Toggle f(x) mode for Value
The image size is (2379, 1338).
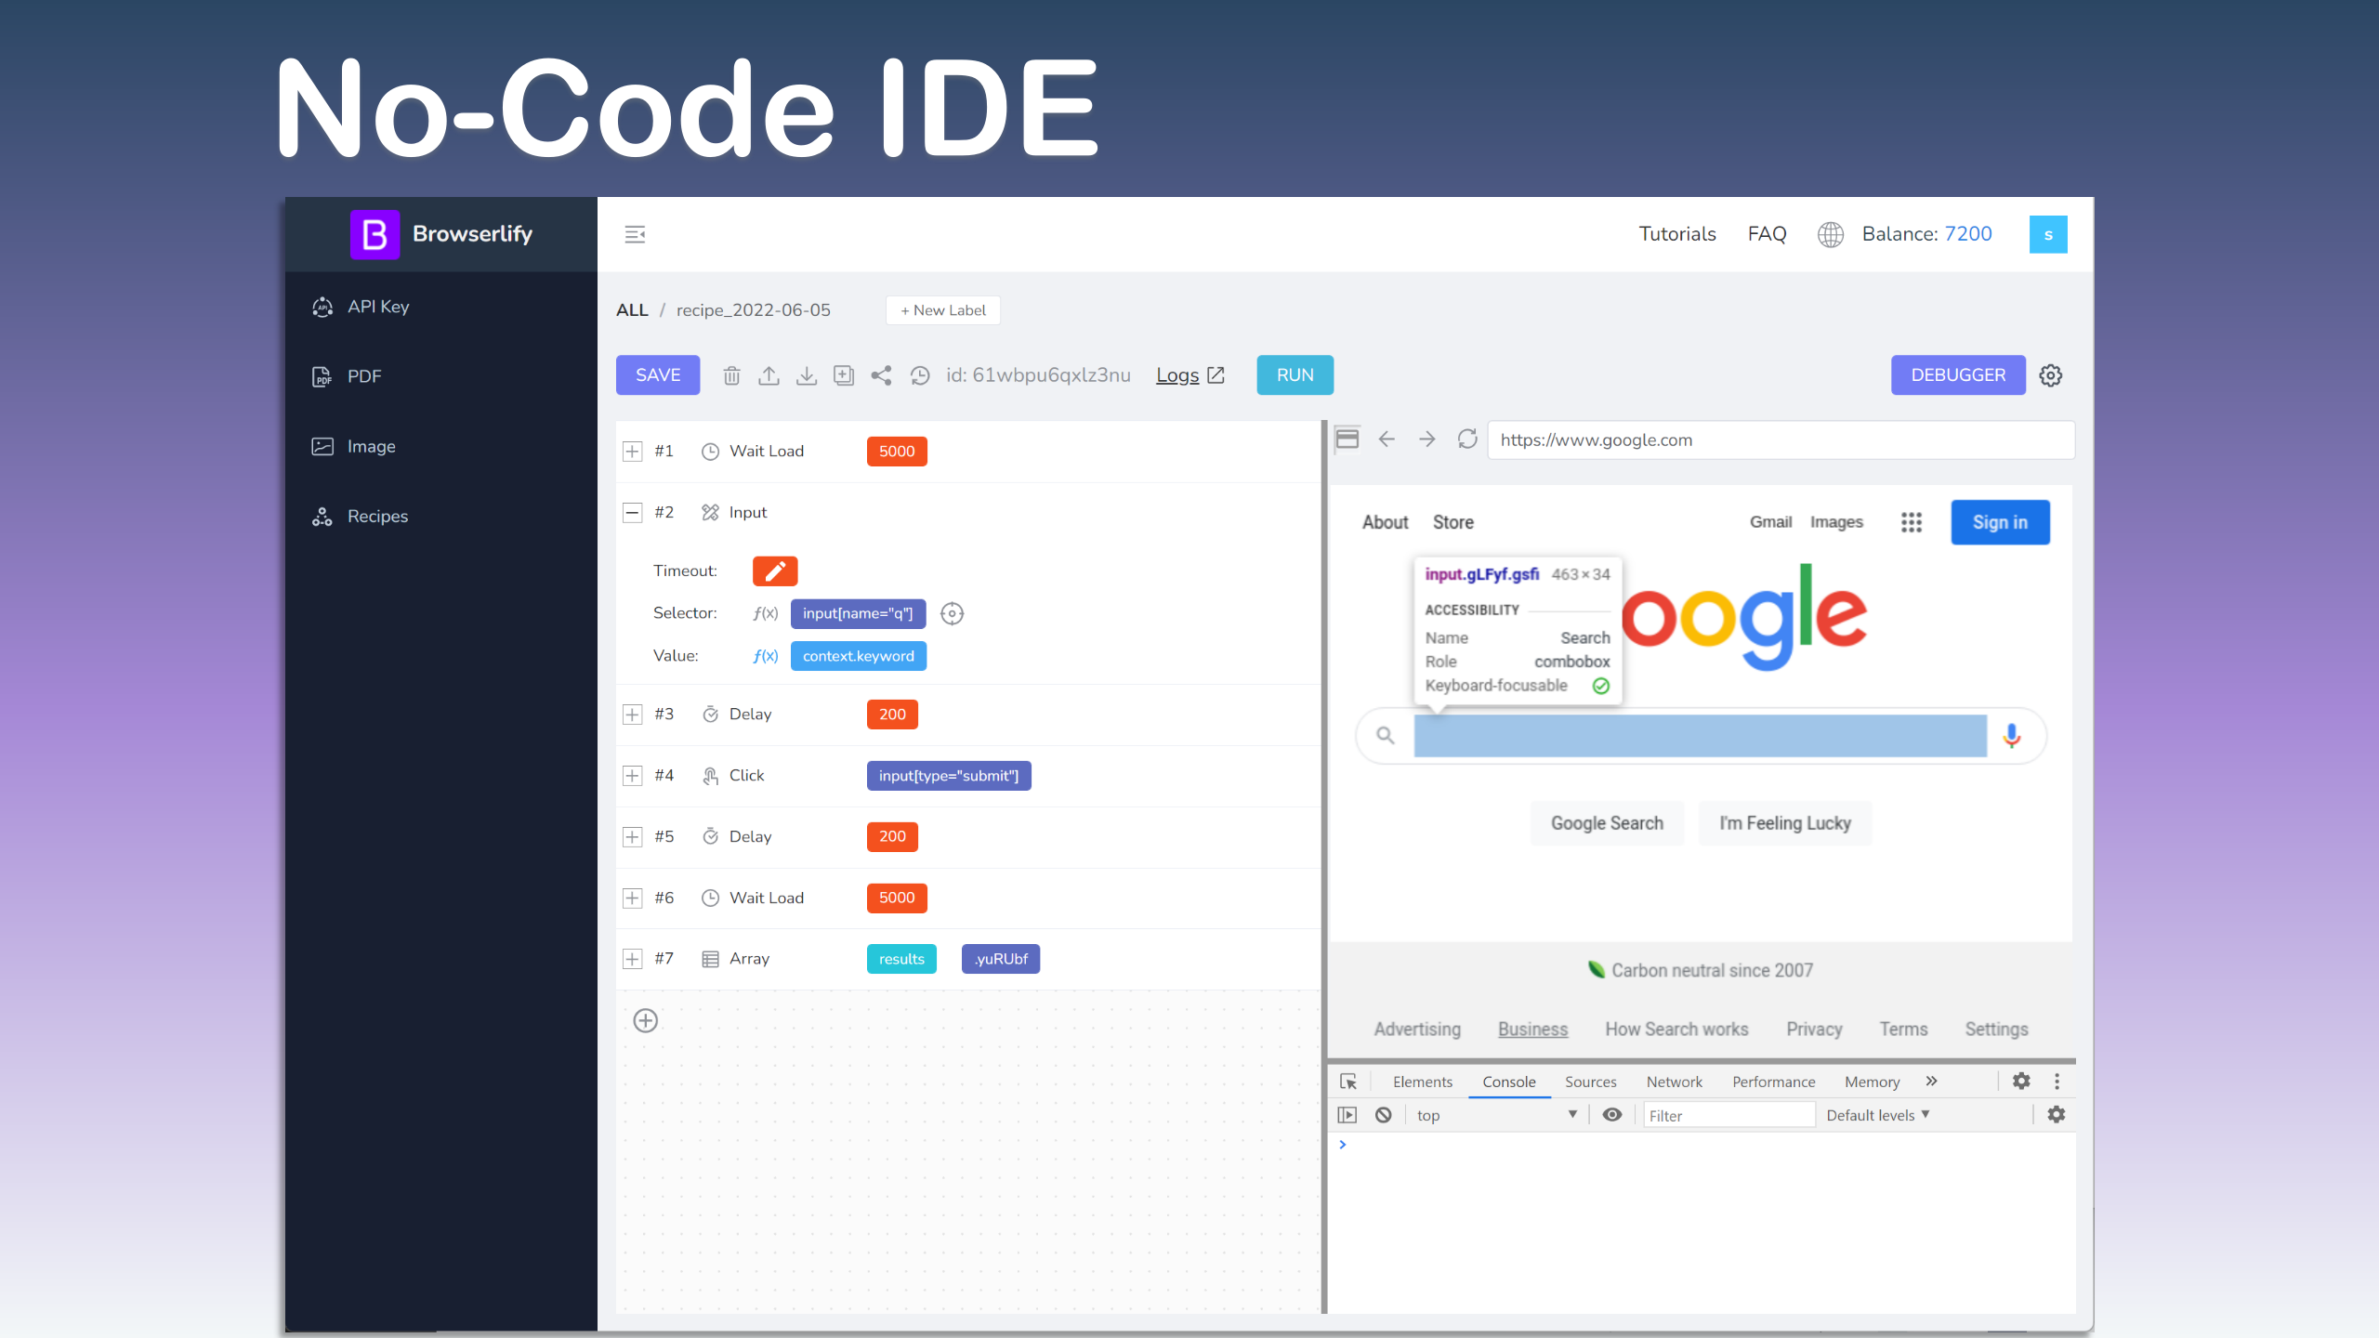pyautogui.click(x=766, y=656)
